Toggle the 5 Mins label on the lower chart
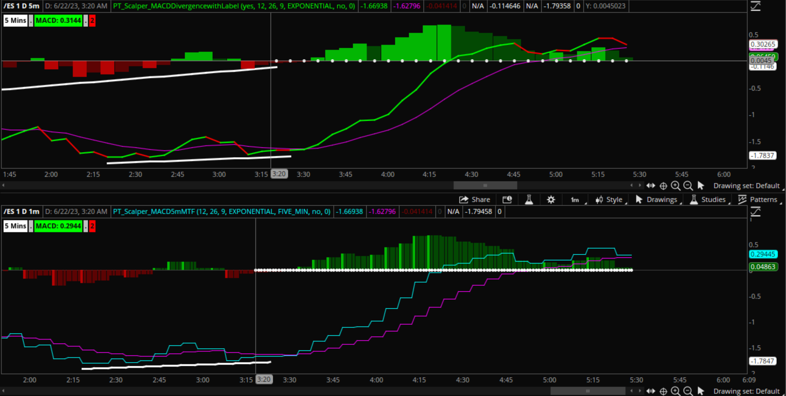The height and width of the screenshot is (396, 786). 15,226
